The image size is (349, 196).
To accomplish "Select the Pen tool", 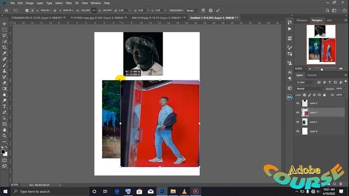I will 4,113.
